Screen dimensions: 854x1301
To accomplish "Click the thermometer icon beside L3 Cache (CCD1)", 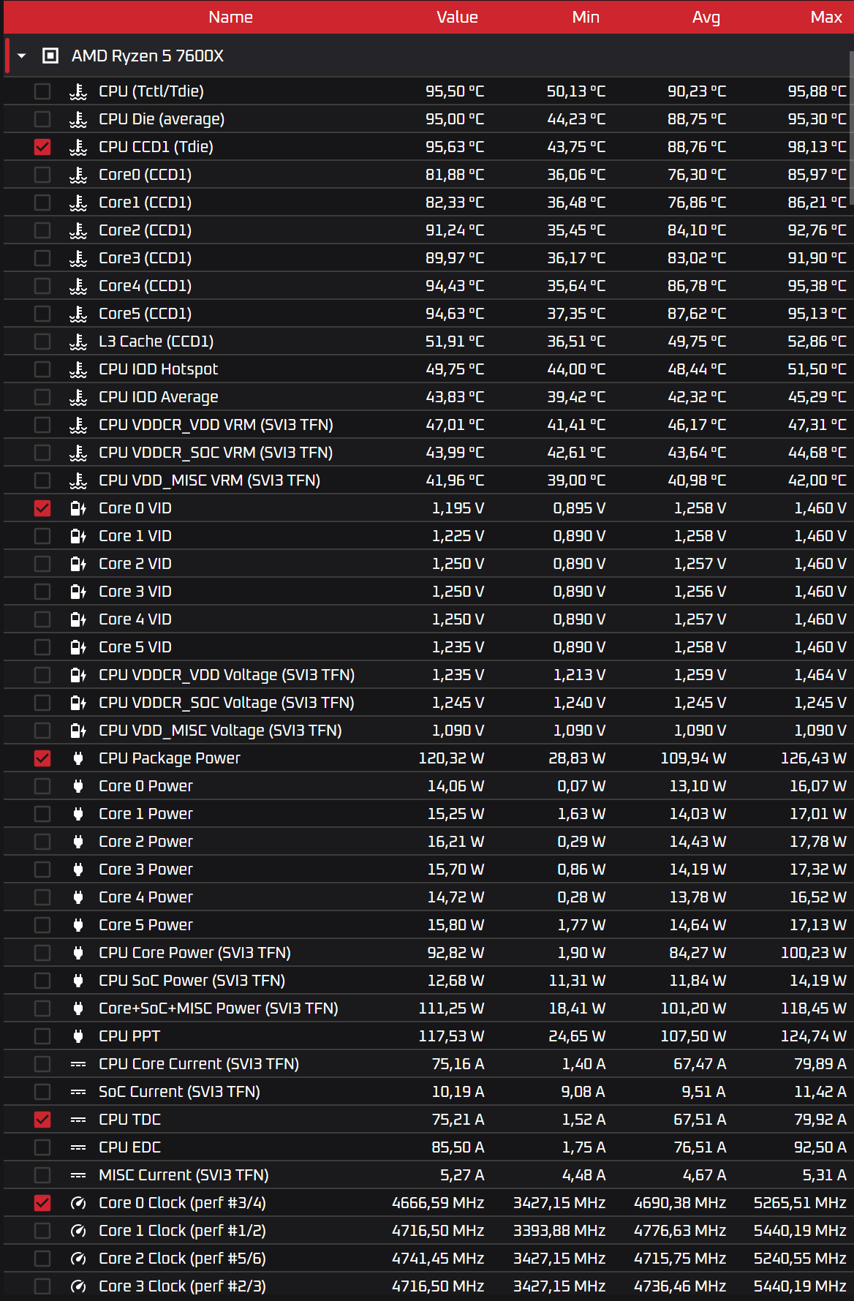I will [78, 342].
